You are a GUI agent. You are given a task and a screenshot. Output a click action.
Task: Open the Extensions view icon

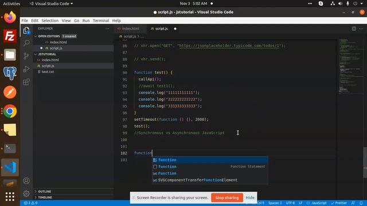pyautogui.click(x=26, y=82)
